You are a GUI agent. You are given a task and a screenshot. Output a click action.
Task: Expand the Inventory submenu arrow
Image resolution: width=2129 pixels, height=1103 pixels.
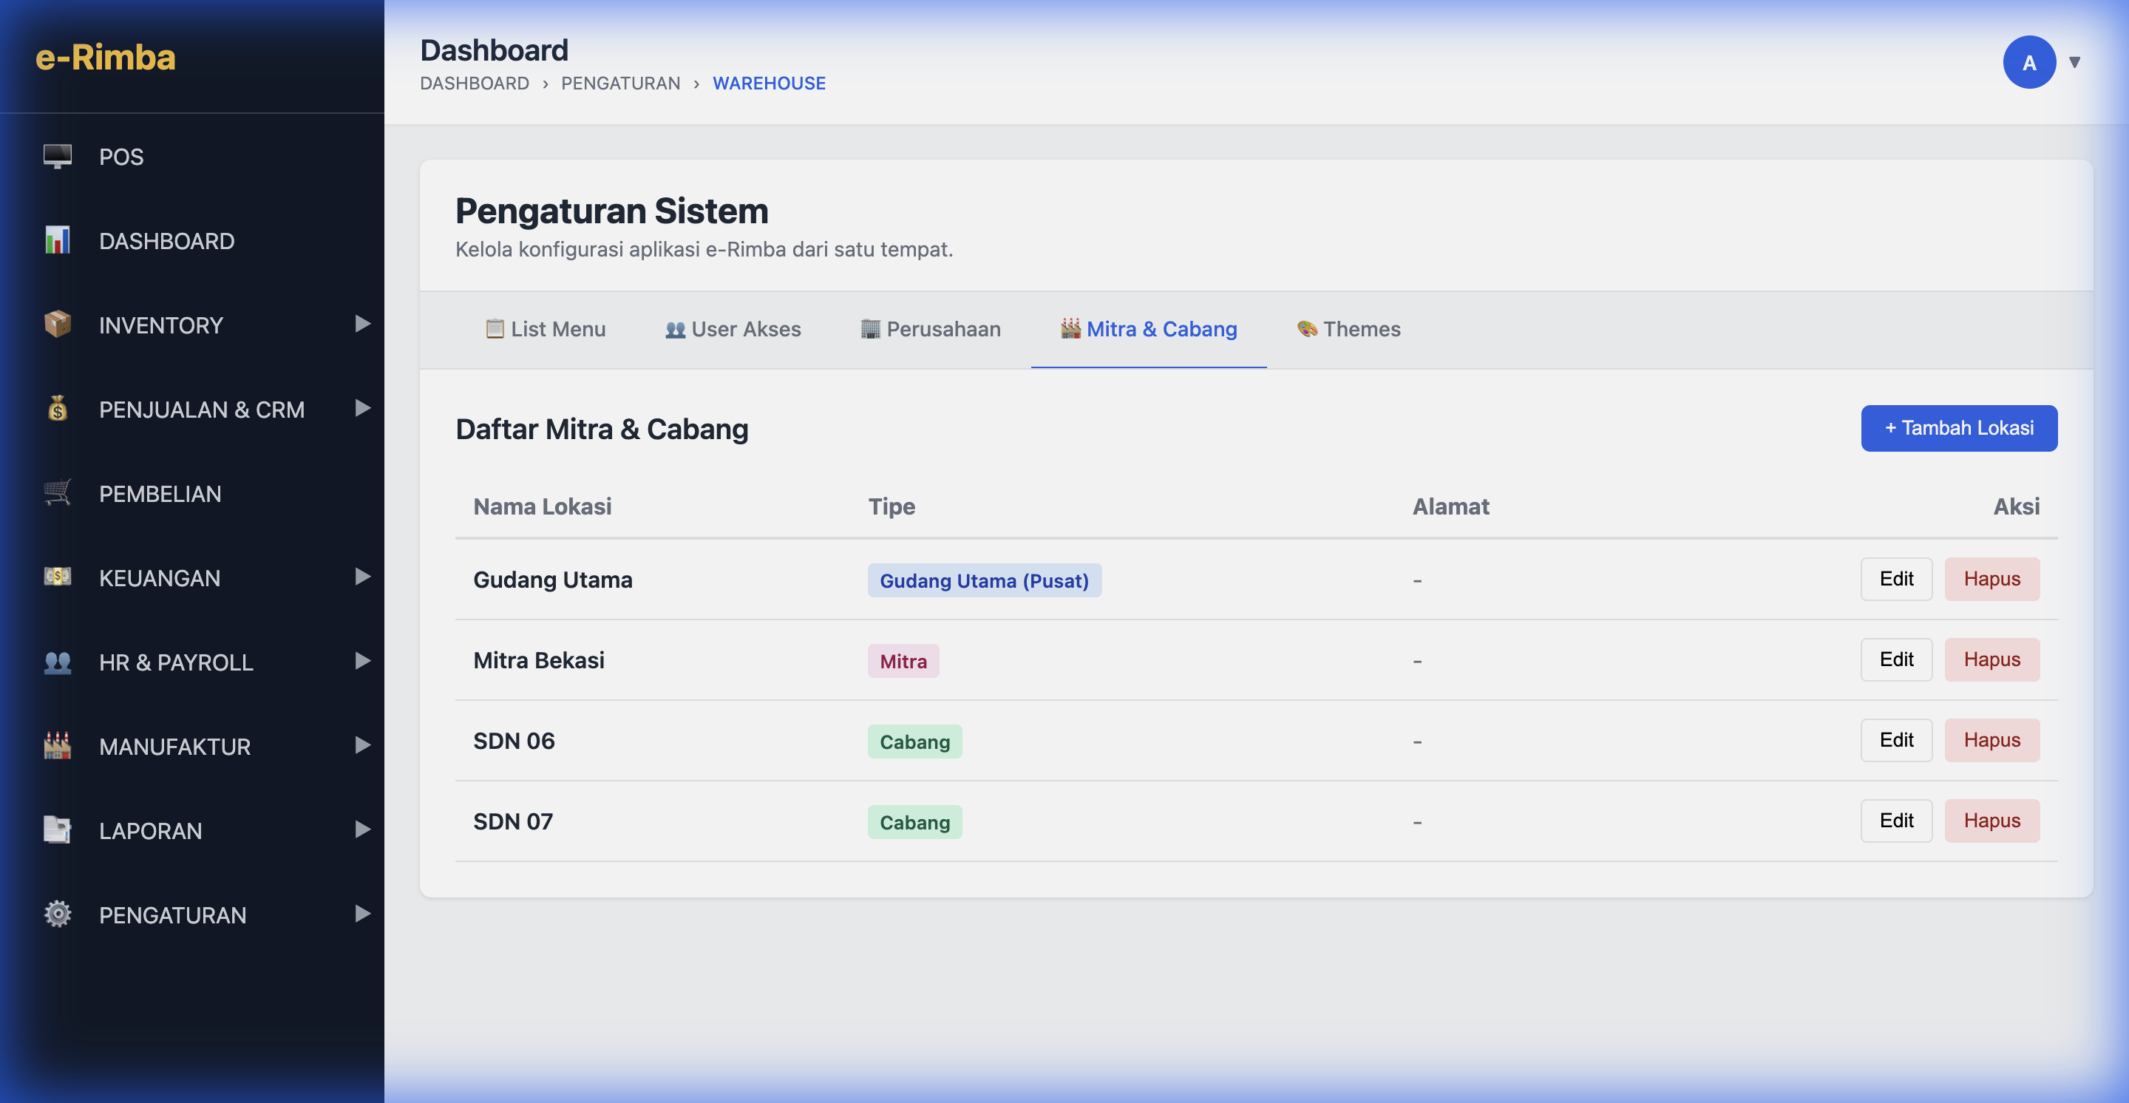361,324
